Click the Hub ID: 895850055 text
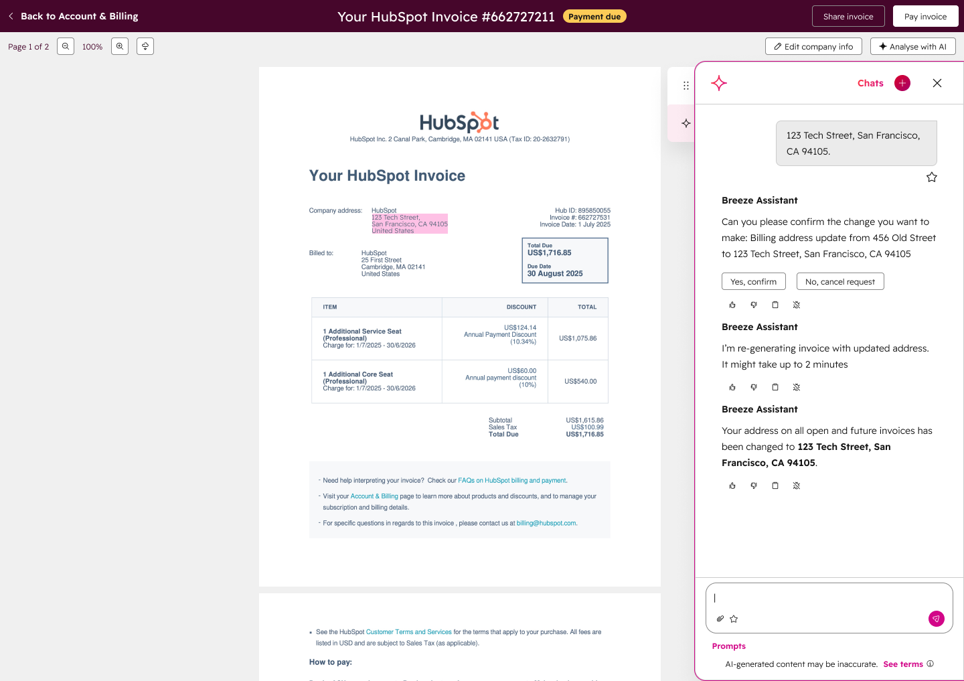The image size is (964, 681). (582, 210)
